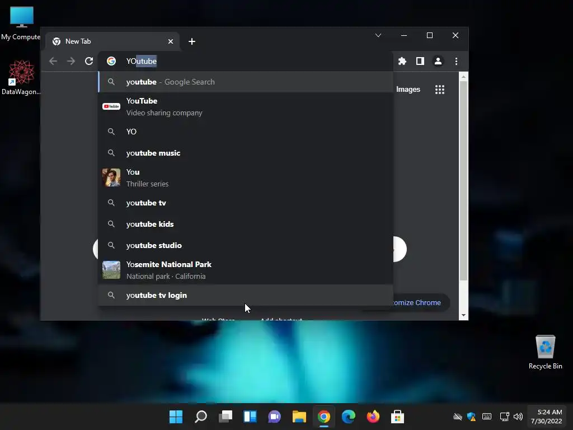The width and height of the screenshot is (573, 430).
Task: Select the Recycle Bin desktop icon
Action: (x=545, y=353)
